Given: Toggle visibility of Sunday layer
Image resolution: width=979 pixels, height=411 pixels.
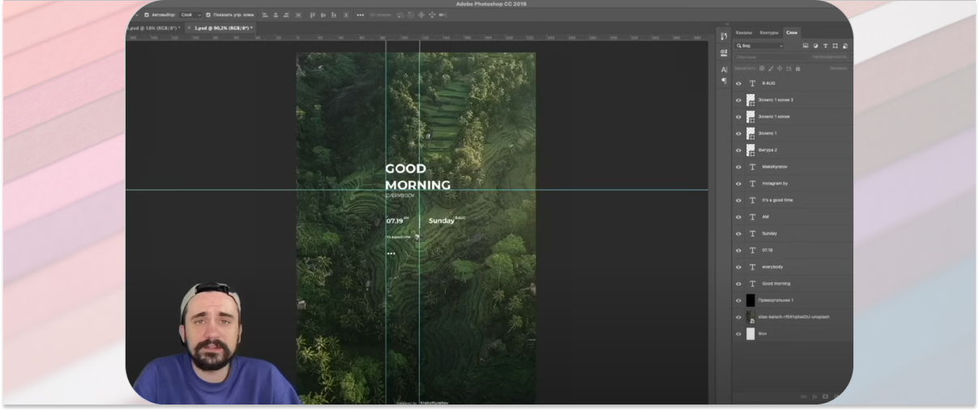Looking at the screenshot, I should [738, 234].
